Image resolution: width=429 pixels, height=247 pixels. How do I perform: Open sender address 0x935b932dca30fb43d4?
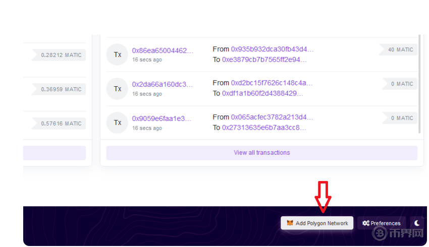pyautogui.click(x=272, y=49)
